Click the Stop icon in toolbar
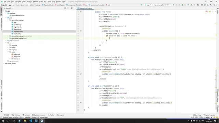This screenshot has height=123, width=219. pyautogui.click(x=194, y=5)
